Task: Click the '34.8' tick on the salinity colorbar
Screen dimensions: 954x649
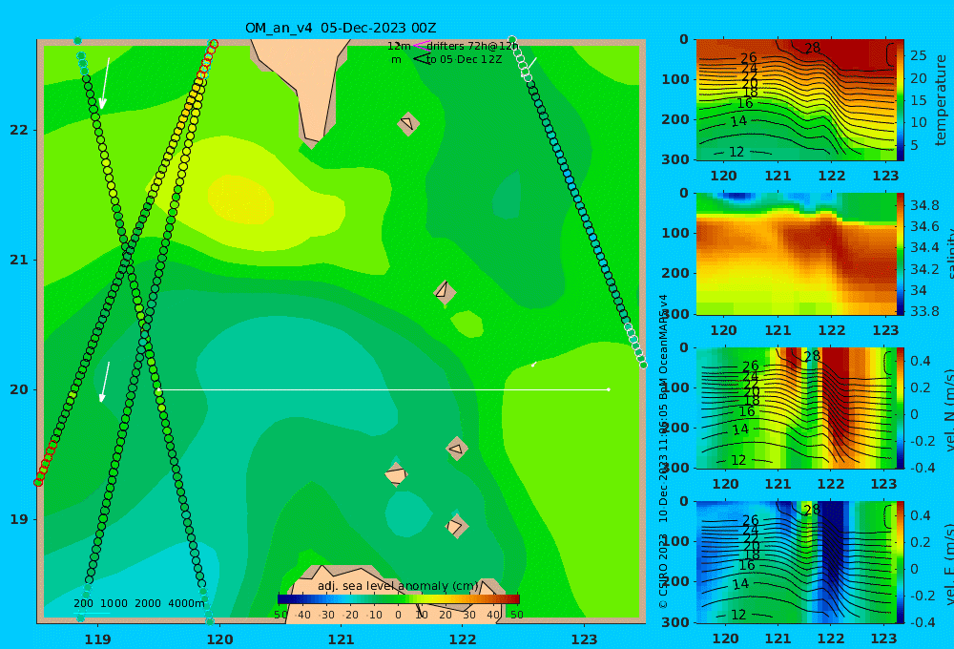Action: coord(924,205)
